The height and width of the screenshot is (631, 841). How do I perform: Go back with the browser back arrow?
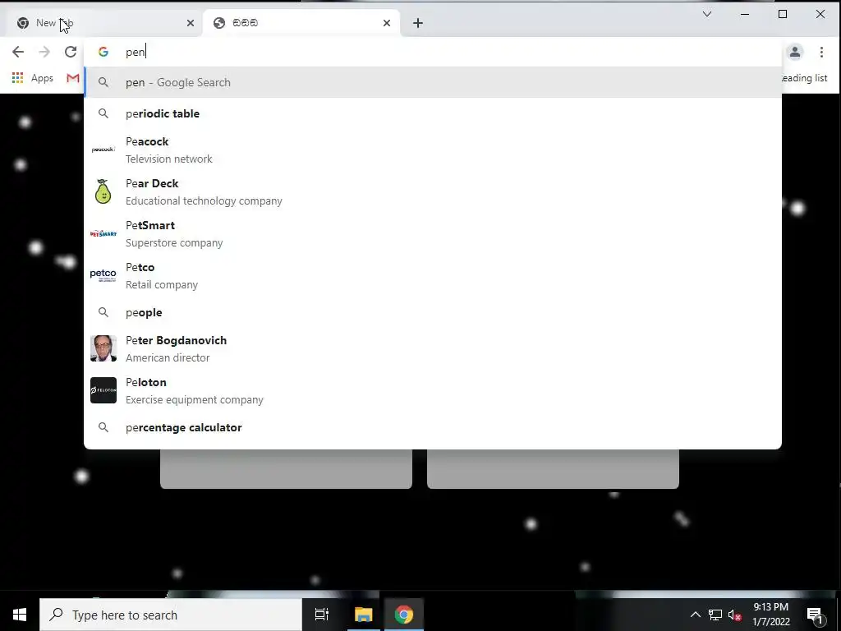(x=18, y=52)
